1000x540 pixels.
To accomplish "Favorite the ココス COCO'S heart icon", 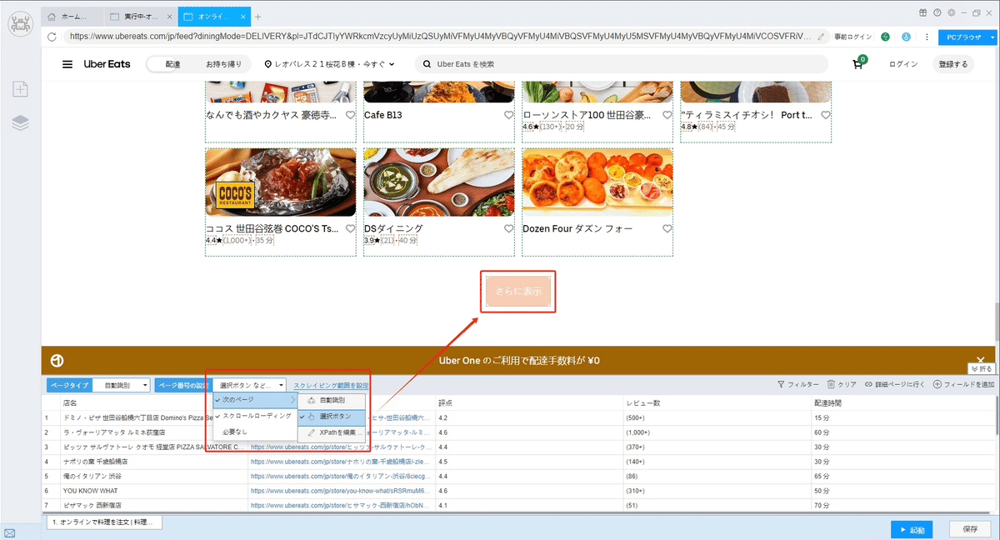I will coord(351,228).
